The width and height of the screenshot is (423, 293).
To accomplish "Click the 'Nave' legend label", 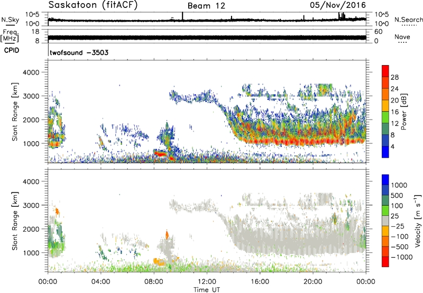I will click(402, 36).
